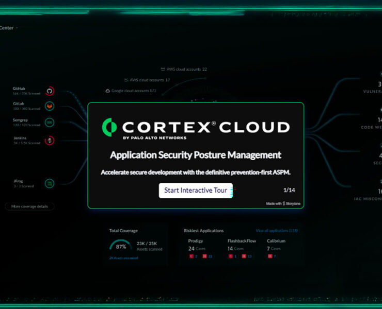This screenshot has width=382, height=309.
Task: Select the Prodigy application card
Action: pyautogui.click(x=200, y=249)
